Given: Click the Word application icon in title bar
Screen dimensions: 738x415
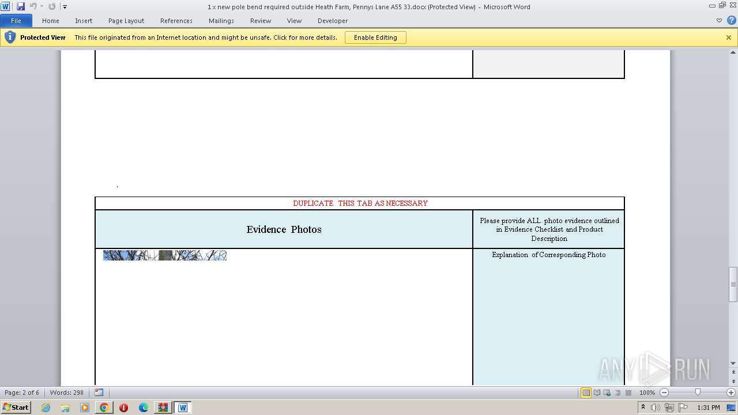Looking at the screenshot, I should click(5, 6).
